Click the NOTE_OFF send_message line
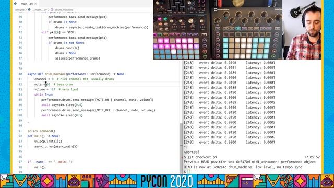This screenshot has height=188, width=334. tap(98, 110)
